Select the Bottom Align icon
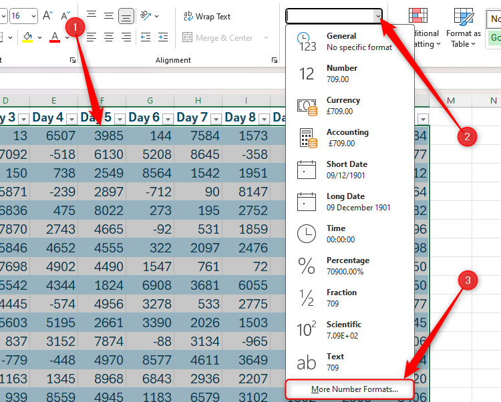This screenshot has height=402, width=501. click(125, 15)
